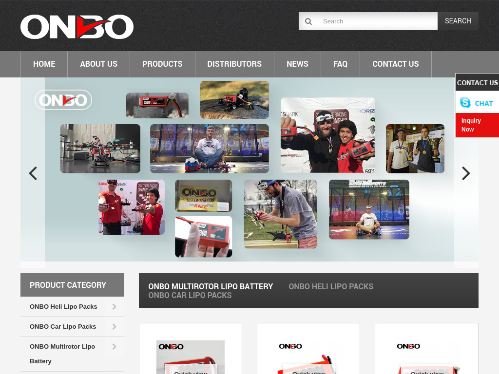499x374 pixels.
Task: Switch to ONBO CAR LIPO PACKS tab
Action: 190,295
